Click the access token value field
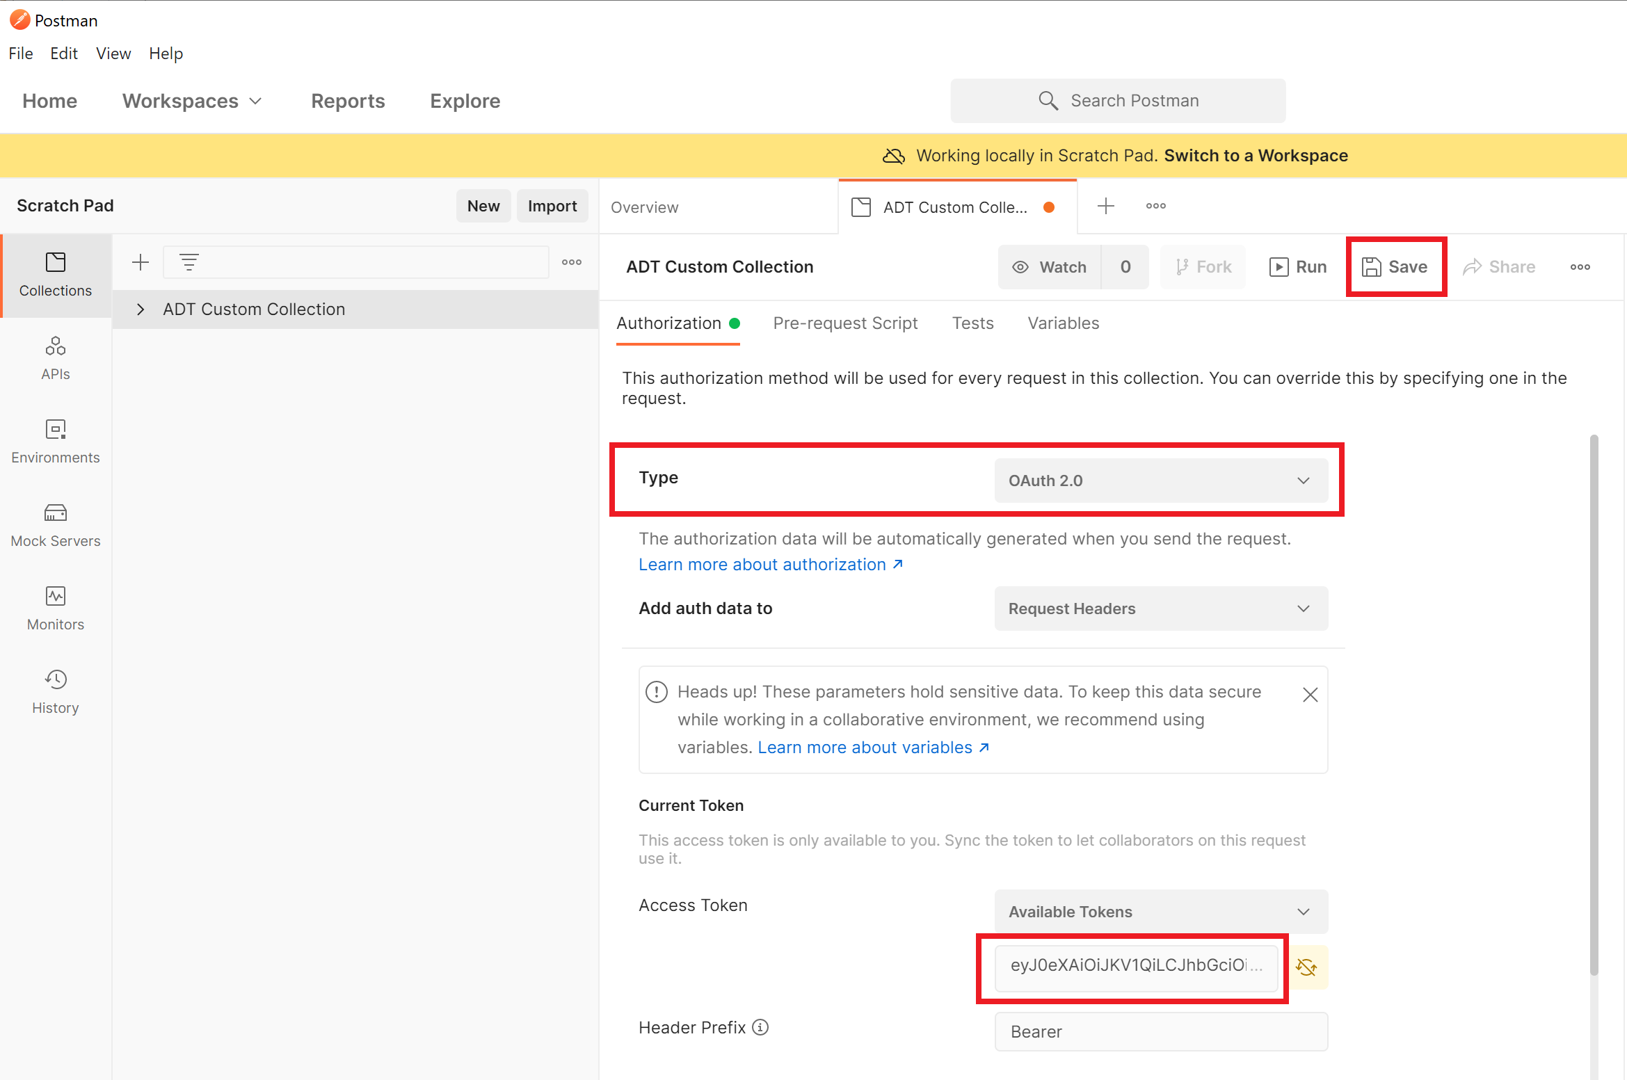 [x=1136, y=967]
